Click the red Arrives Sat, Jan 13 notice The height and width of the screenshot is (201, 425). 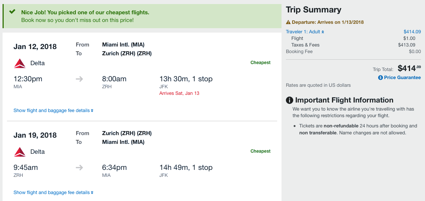click(179, 93)
